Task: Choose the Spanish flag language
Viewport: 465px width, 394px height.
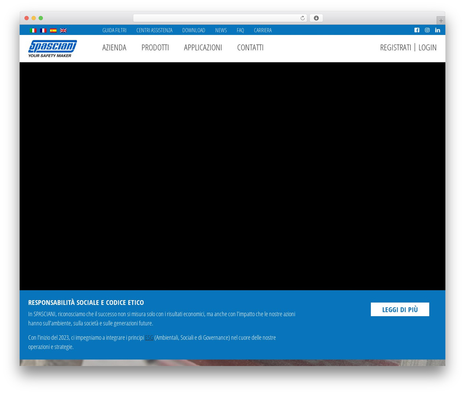Action: pyautogui.click(x=53, y=31)
